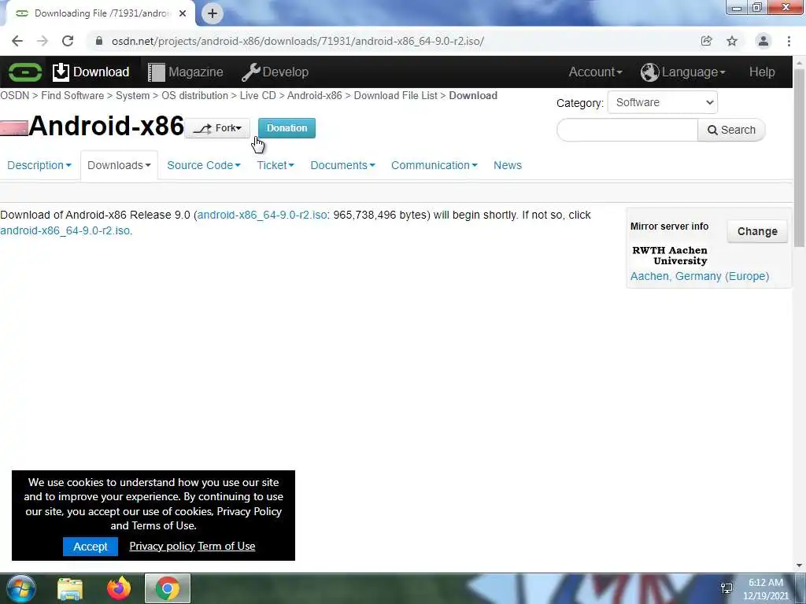Click the search text field
The image size is (806, 604).
click(x=627, y=130)
